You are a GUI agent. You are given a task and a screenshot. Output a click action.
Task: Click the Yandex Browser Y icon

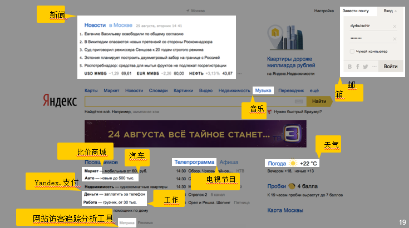point(269,112)
